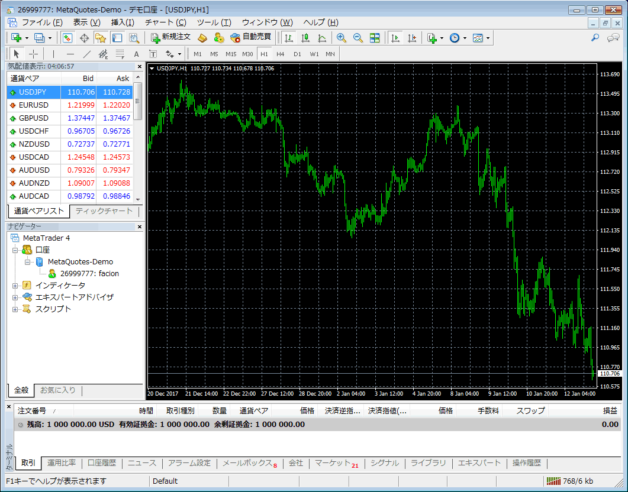Switch to line chart icon
This screenshot has width=628, height=492.
click(x=322, y=38)
